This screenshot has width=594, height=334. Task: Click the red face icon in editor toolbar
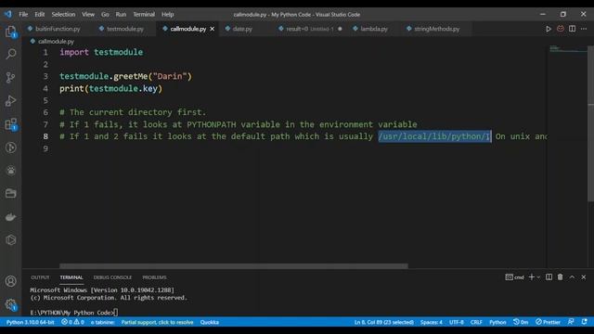pyautogui.click(x=561, y=29)
